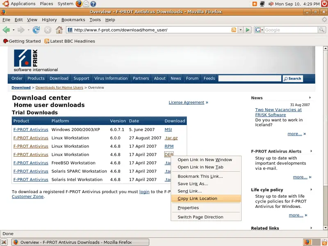
Task: Choose Save Link As... in context menu
Action: pyautogui.click(x=206, y=184)
